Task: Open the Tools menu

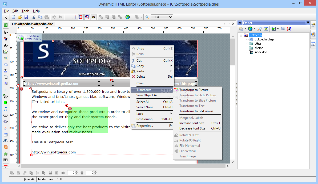Action: (x=25, y=11)
